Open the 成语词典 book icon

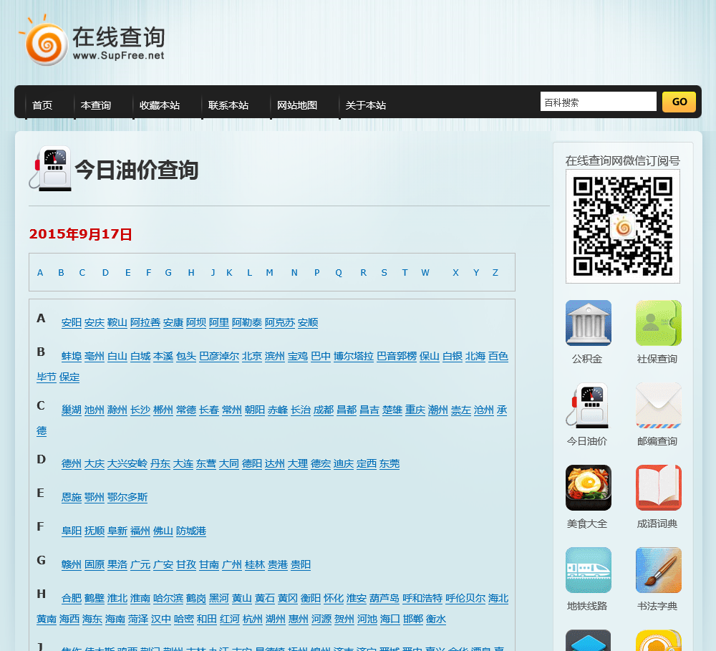(x=659, y=488)
